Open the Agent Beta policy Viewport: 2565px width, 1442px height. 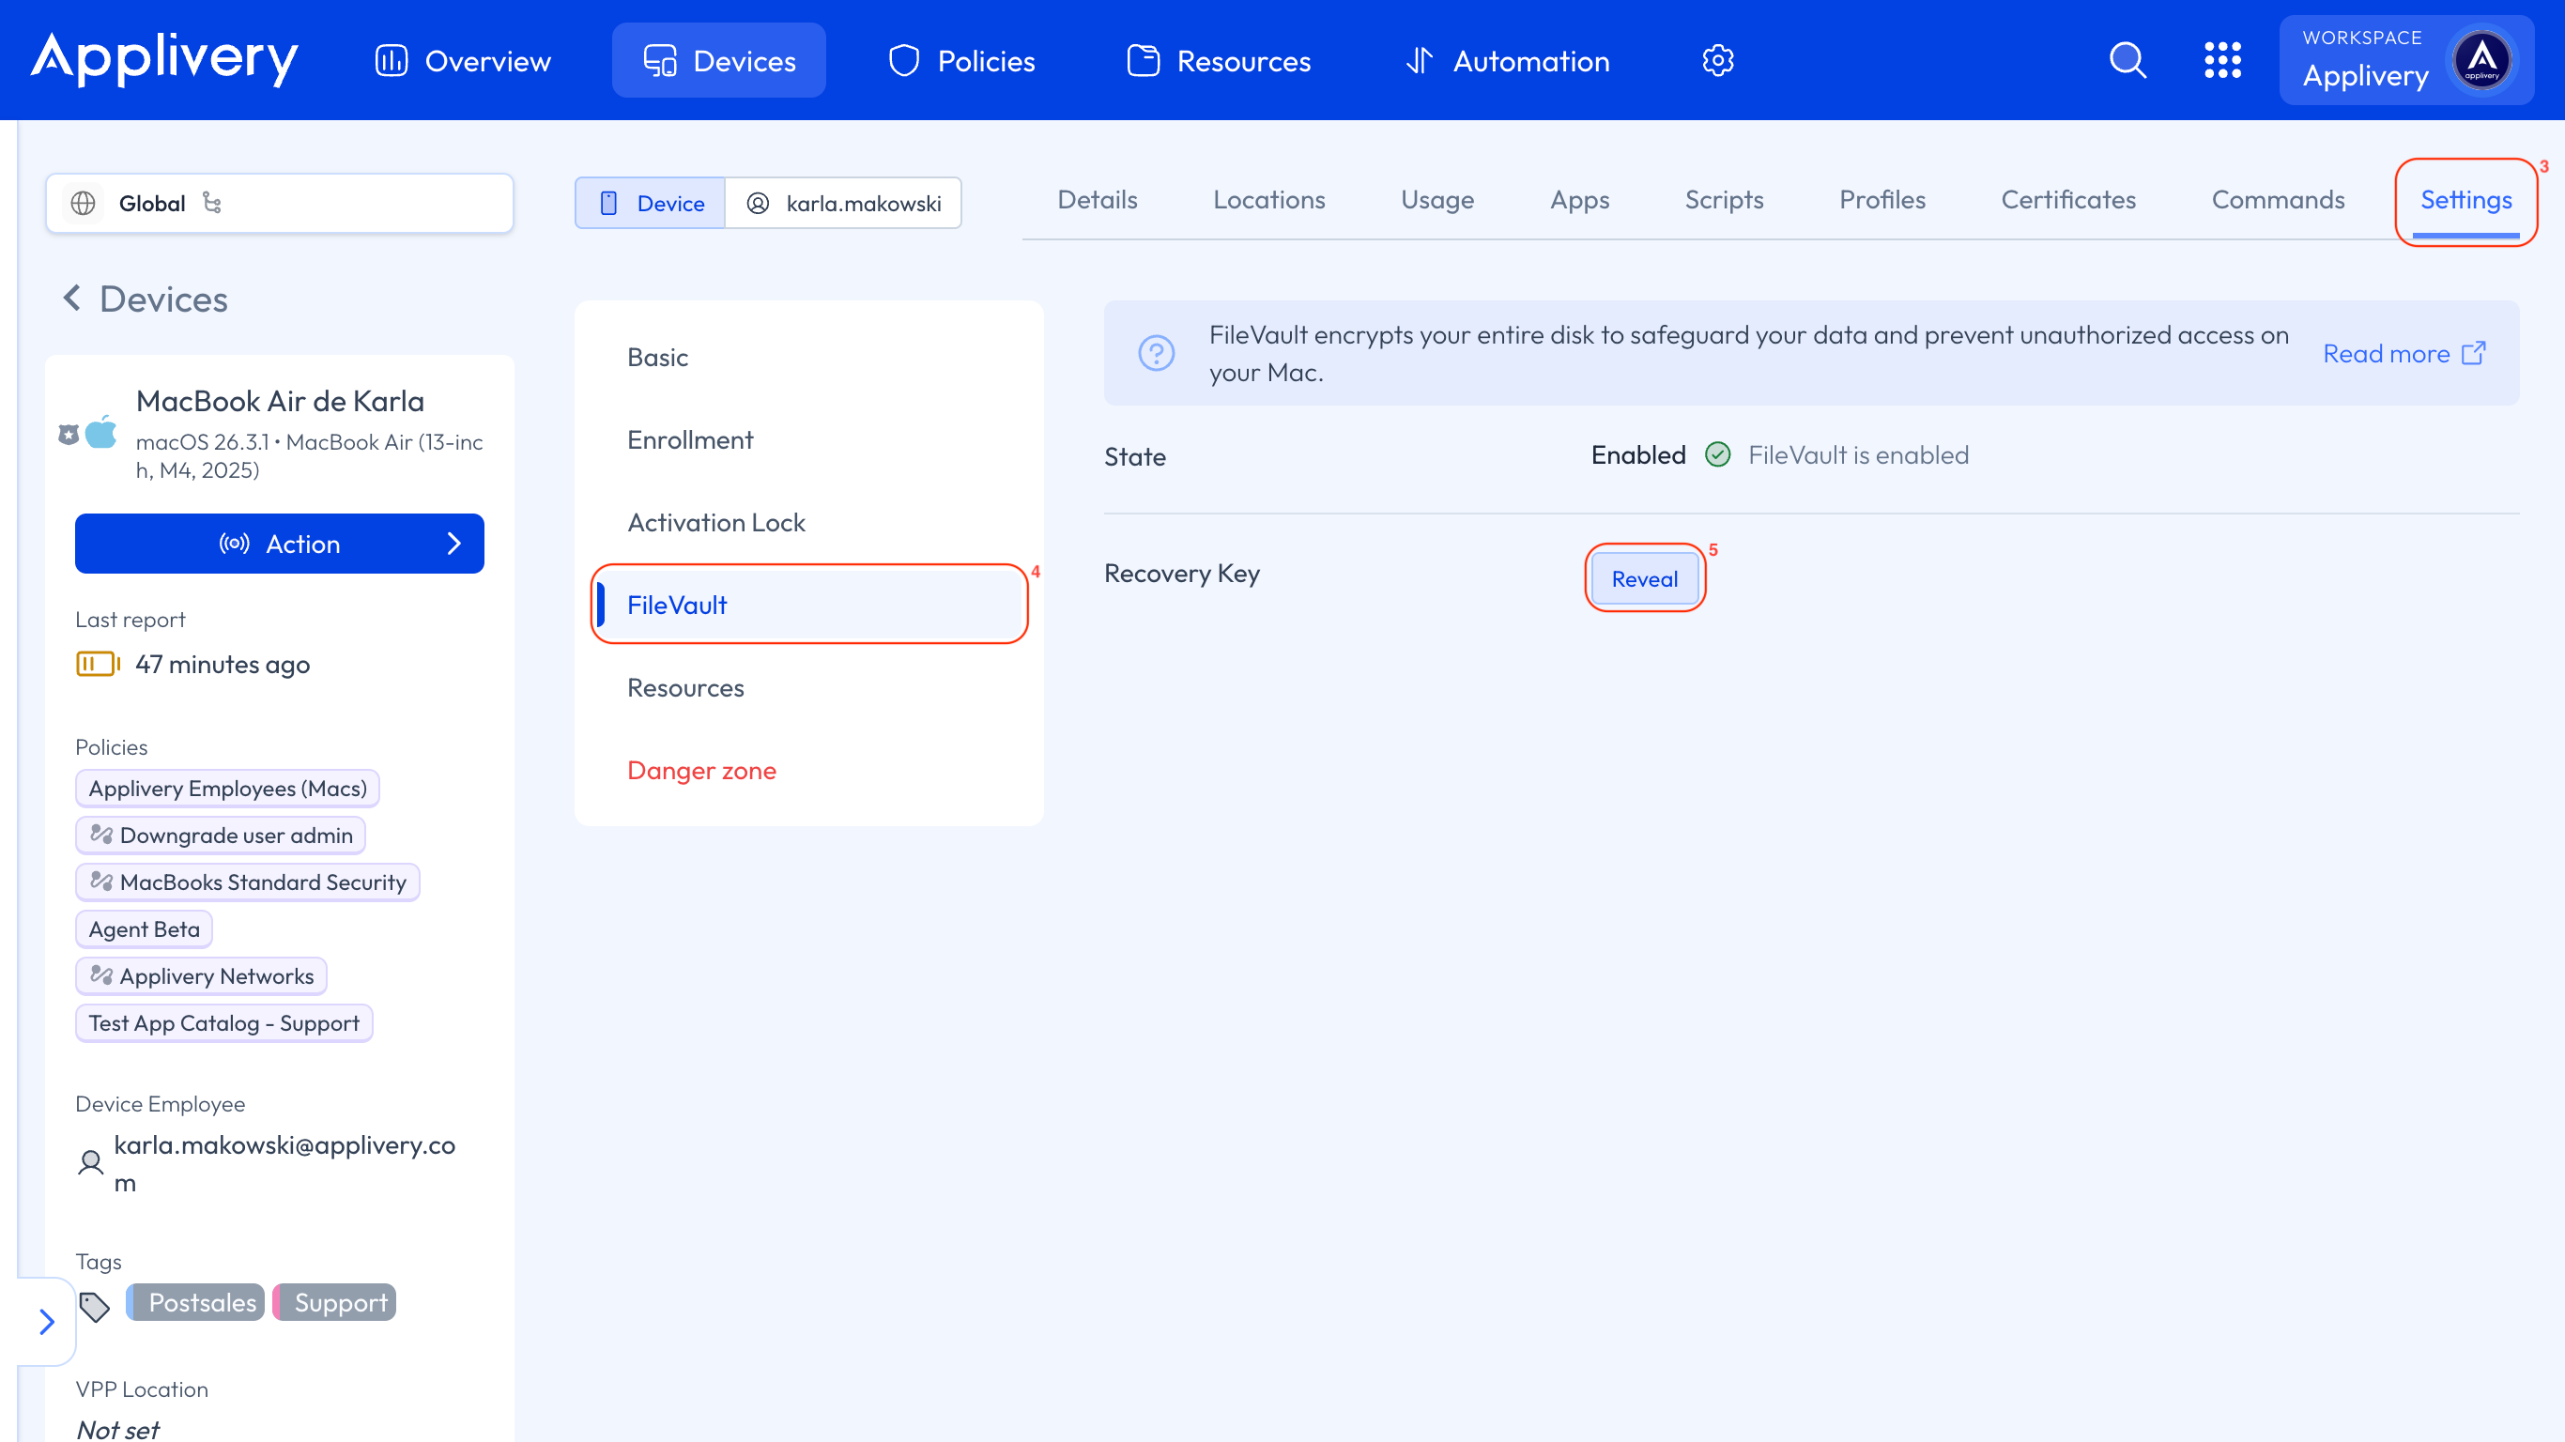tap(144, 929)
